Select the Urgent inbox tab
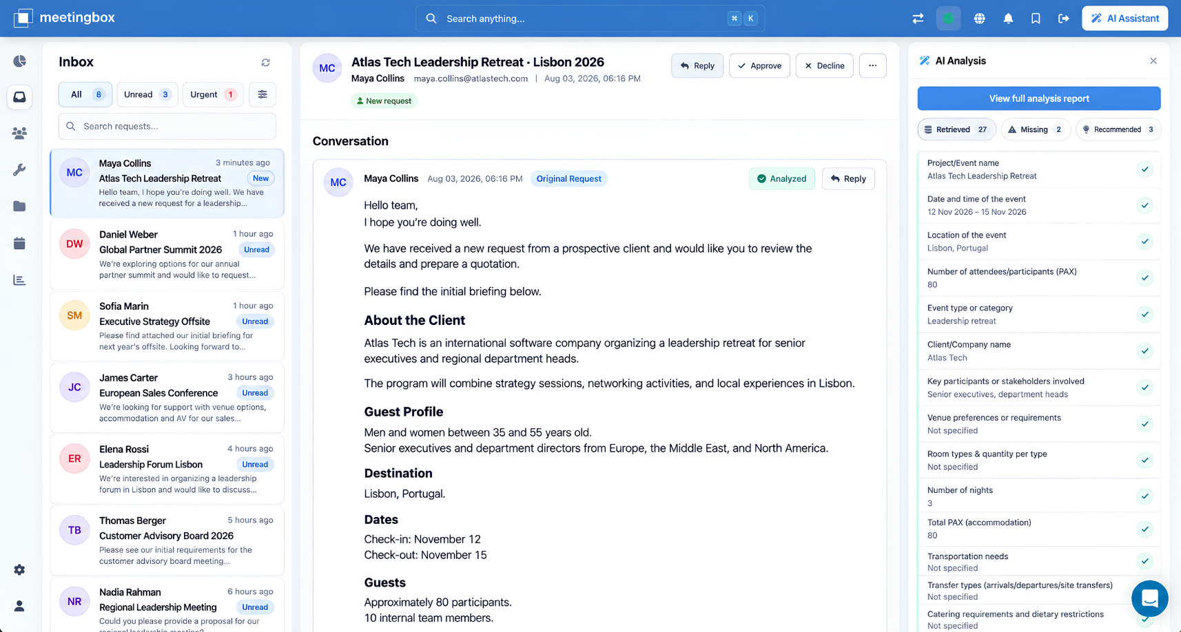Viewport: 1181px width, 632px height. [213, 94]
